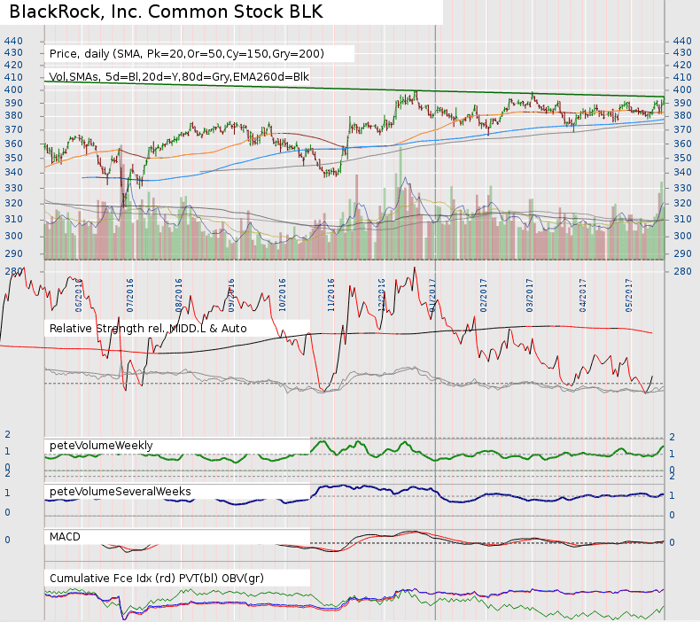Click the 400 value on right price axis
Viewport: 700px width, 622px height.
682,89
